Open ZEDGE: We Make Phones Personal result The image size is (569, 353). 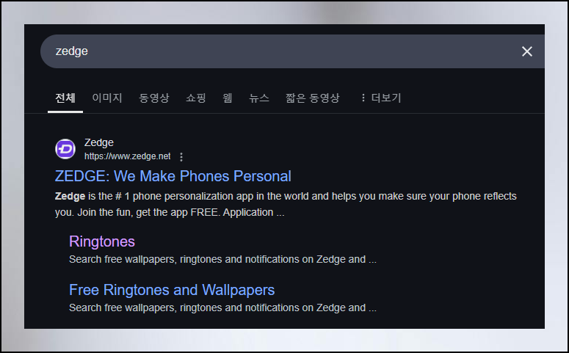pos(173,176)
